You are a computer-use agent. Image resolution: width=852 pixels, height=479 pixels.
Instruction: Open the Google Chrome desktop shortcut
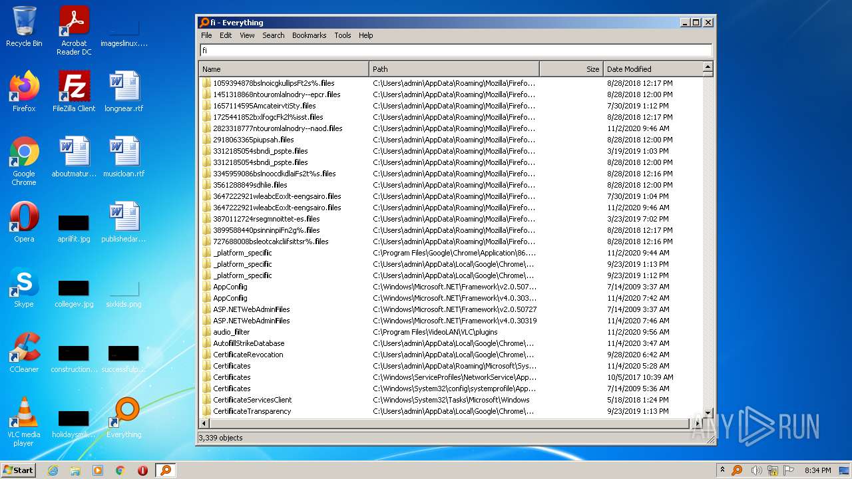click(24, 162)
